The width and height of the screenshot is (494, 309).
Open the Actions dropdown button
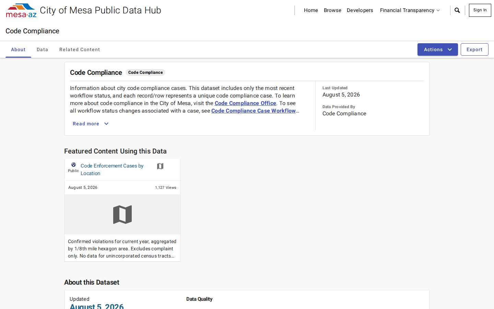[x=437, y=49]
